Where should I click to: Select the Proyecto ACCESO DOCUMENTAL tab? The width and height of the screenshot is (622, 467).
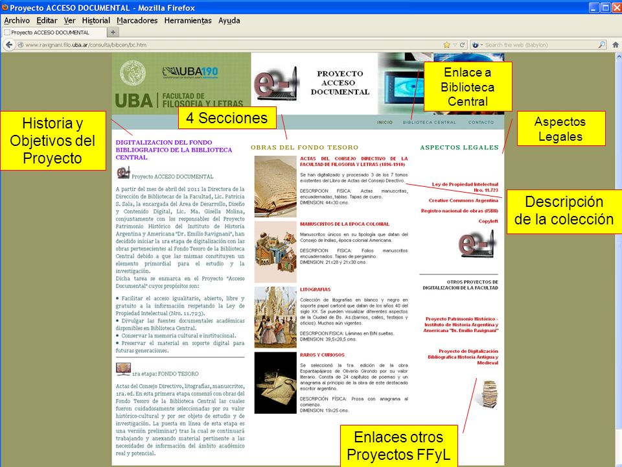(54, 32)
